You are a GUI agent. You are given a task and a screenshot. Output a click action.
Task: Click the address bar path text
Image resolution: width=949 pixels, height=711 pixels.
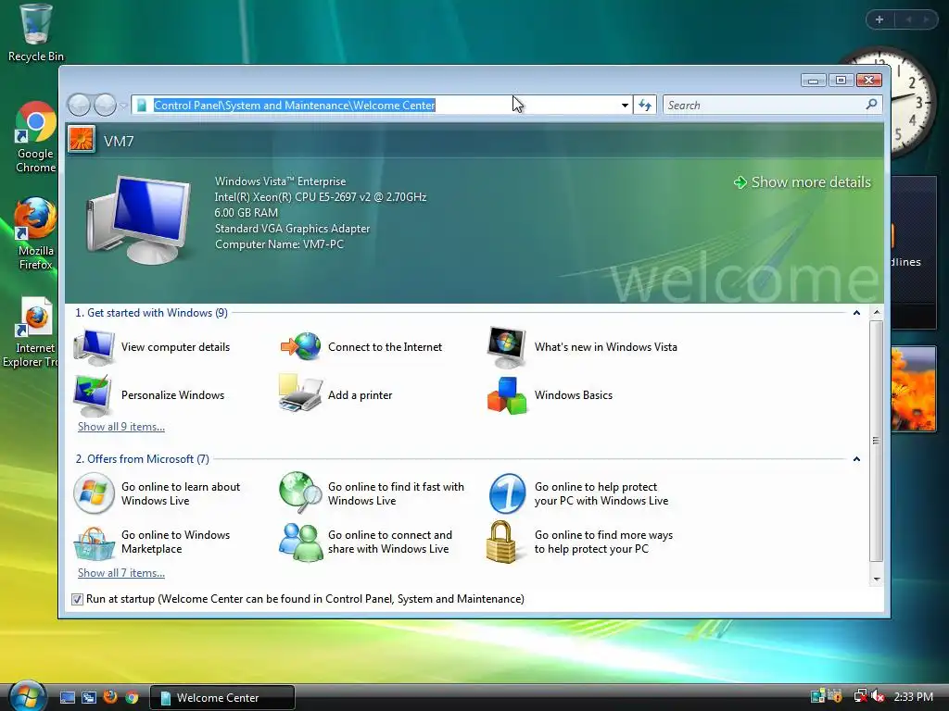tap(294, 106)
